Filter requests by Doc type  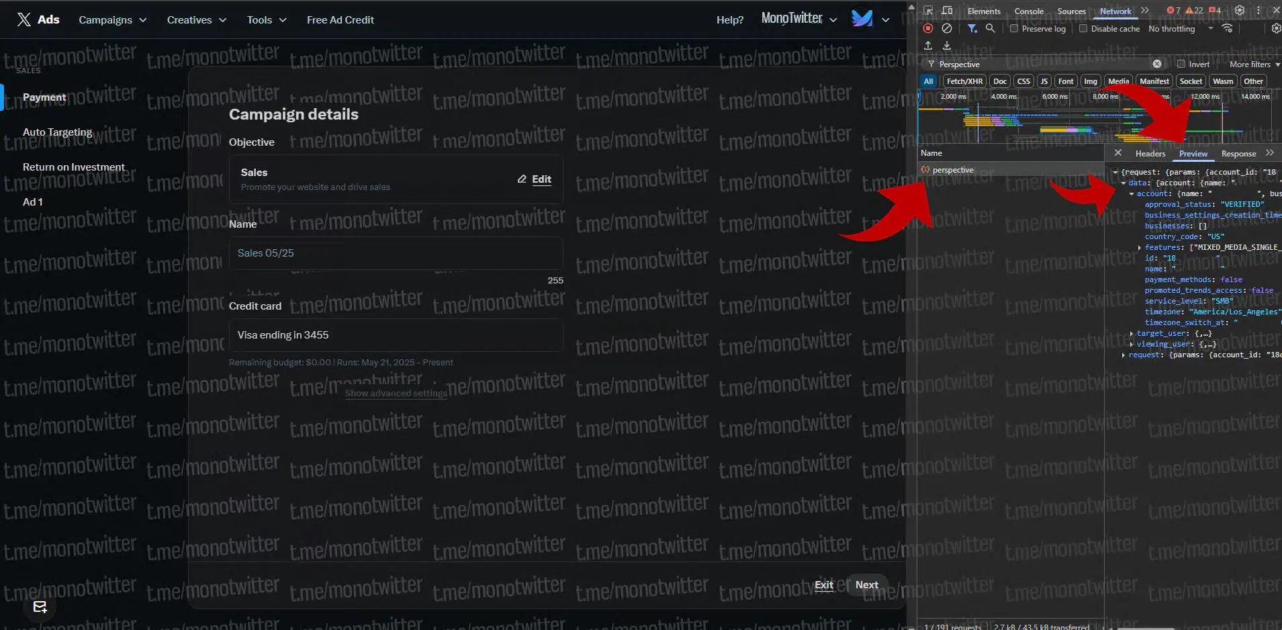point(1000,81)
